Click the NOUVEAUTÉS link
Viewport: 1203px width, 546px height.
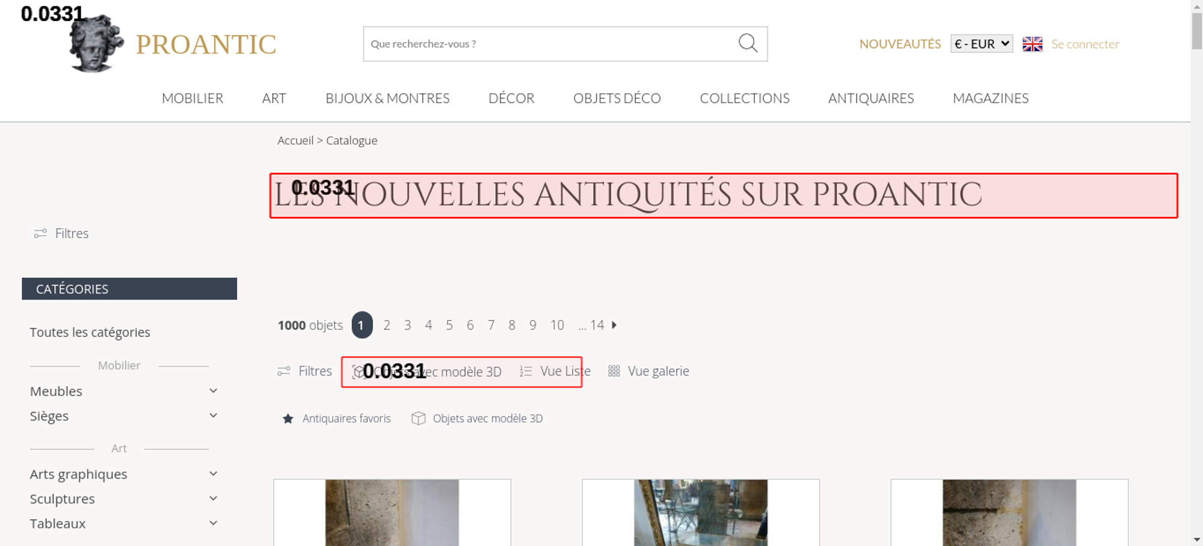[x=900, y=44]
